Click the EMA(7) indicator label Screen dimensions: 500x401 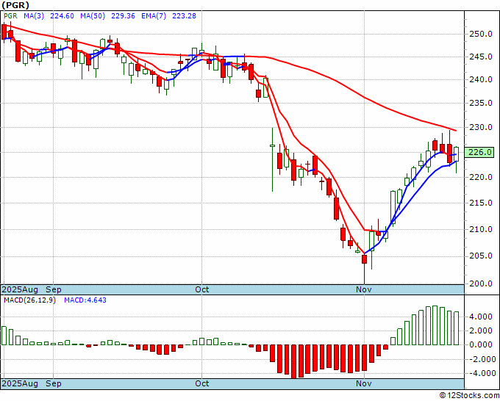pos(154,16)
